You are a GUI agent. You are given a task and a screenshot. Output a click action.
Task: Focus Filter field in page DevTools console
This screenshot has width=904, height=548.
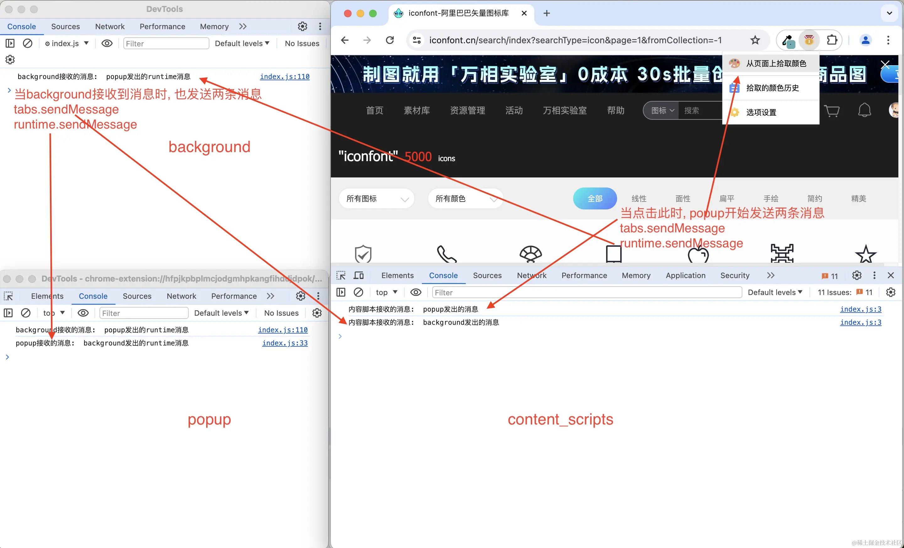click(587, 292)
